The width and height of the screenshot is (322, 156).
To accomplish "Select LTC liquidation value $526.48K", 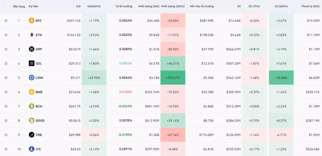I will 312,149.
